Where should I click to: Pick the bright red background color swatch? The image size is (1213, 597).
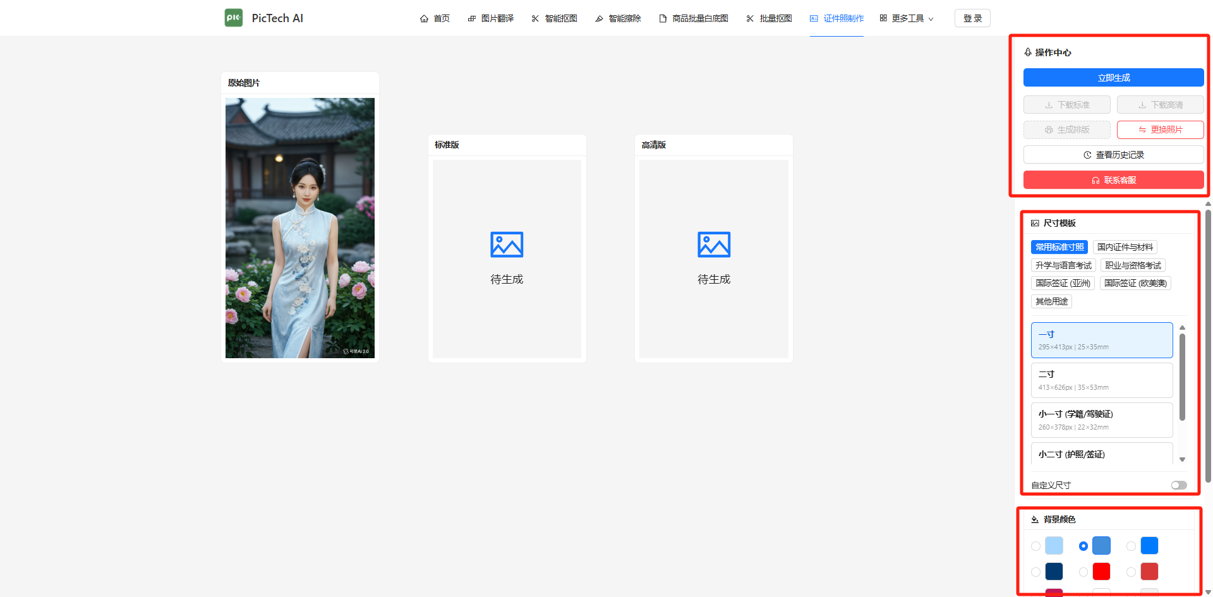[x=1101, y=572]
